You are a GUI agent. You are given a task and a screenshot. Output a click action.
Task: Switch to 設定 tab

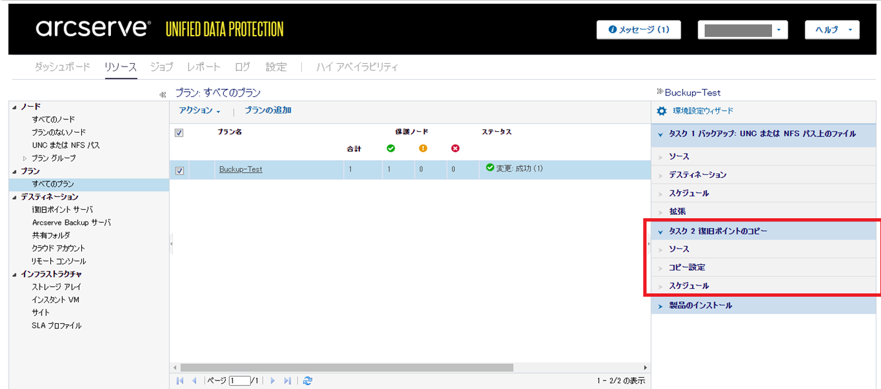(x=276, y=67)
